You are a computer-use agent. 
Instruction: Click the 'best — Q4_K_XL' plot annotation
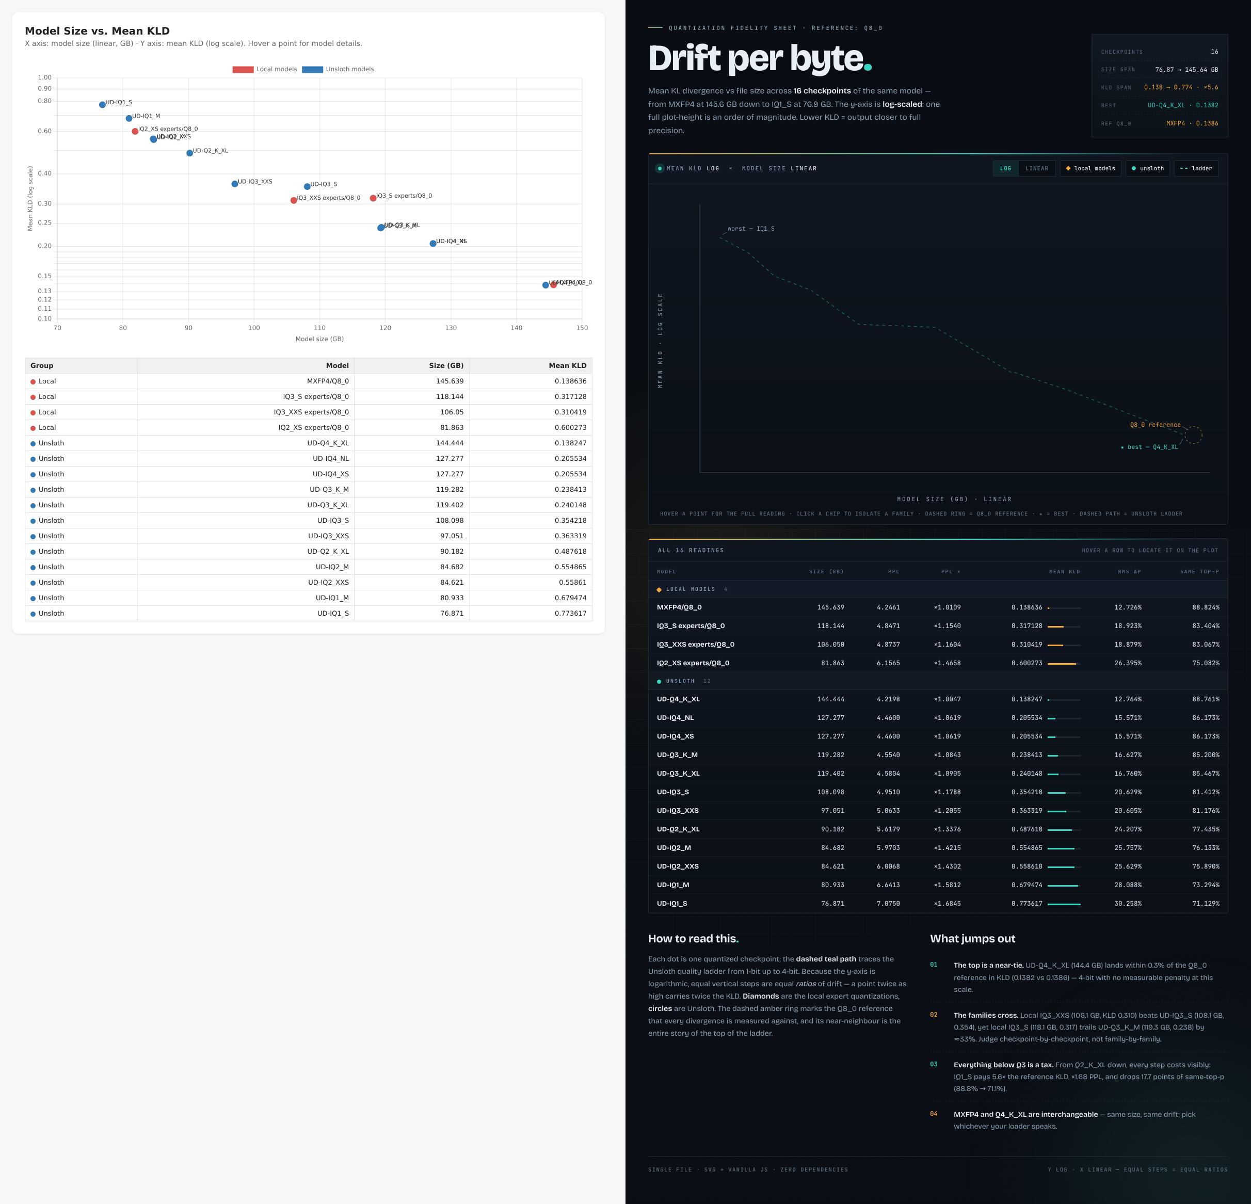[1149, 447]
